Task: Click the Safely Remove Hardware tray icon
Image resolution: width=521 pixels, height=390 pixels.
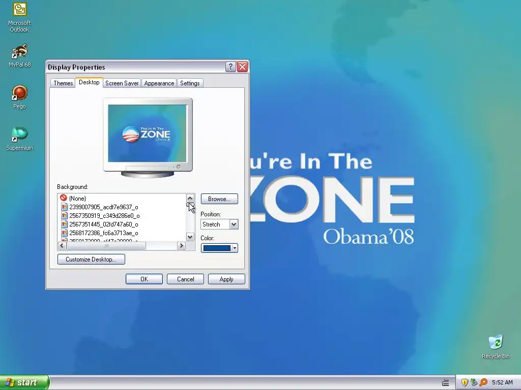Action: [474, 382]
